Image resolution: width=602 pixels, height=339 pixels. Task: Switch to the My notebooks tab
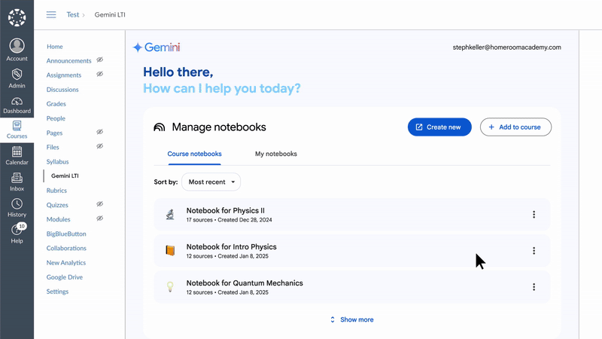point(276,154)
